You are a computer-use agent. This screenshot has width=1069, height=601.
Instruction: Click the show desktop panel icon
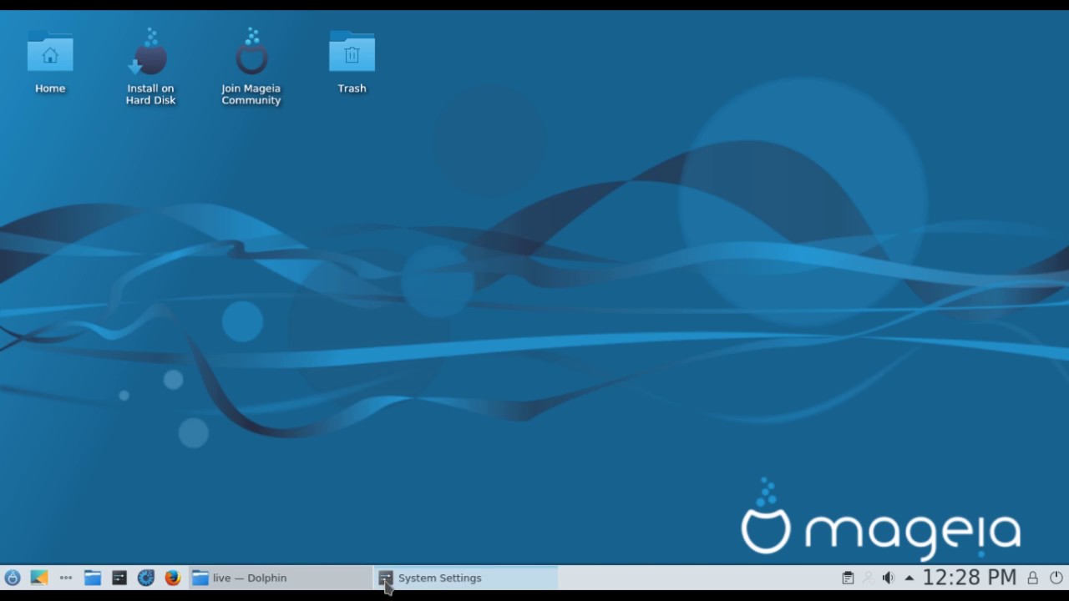[x=38, y=578]
